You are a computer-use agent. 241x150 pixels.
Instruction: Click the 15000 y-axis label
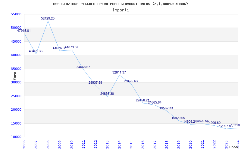pyautogui.click(x=16, y=123)
